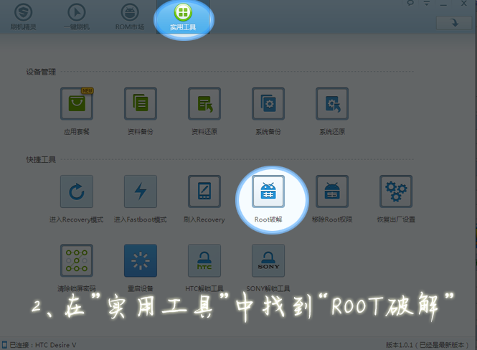Open the 应用套餐 app bundle tool
The image size is (477, 350).
77,104
